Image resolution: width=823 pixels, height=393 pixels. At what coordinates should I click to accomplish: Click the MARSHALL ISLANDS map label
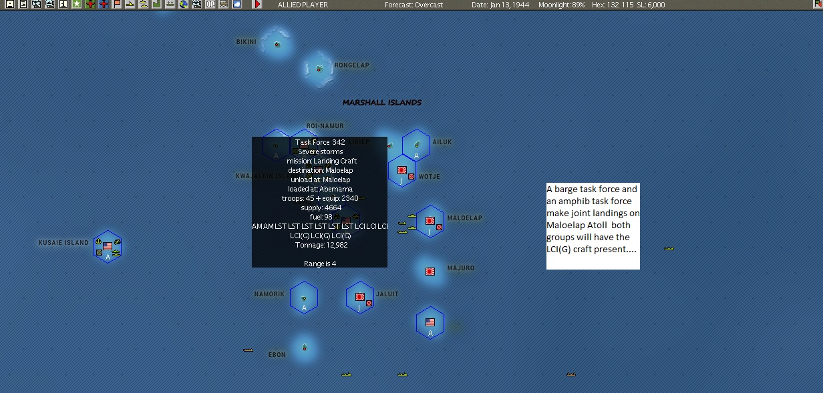click(x=382, y=103)
